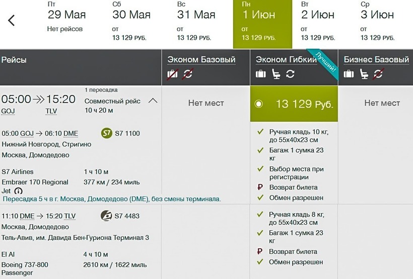Click exchange icon under Эконом Гибкий
This screenshot has width=413, height=279.
[290, 74]
